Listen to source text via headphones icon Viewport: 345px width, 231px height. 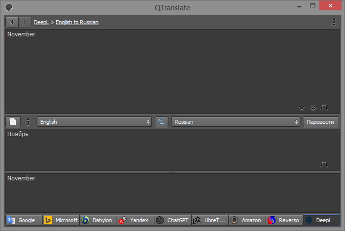click(x=324, y=107)
